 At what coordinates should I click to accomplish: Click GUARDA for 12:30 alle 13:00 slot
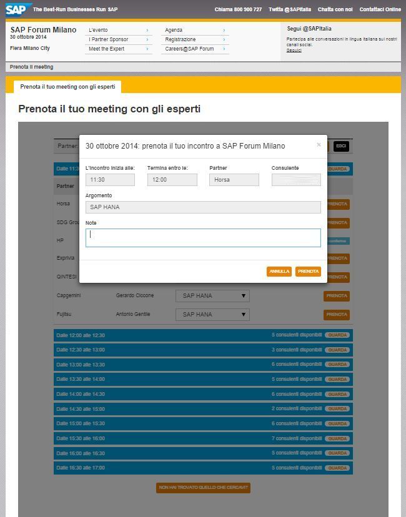[x=337, y=350]
